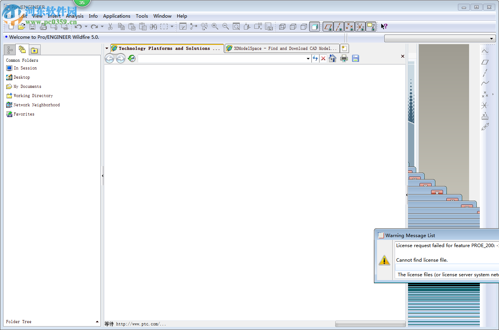Image resolution: width=499 pixels, height=330 pixels.
Task: Go forward in embedded browser
Action: (x=120, y=58)
